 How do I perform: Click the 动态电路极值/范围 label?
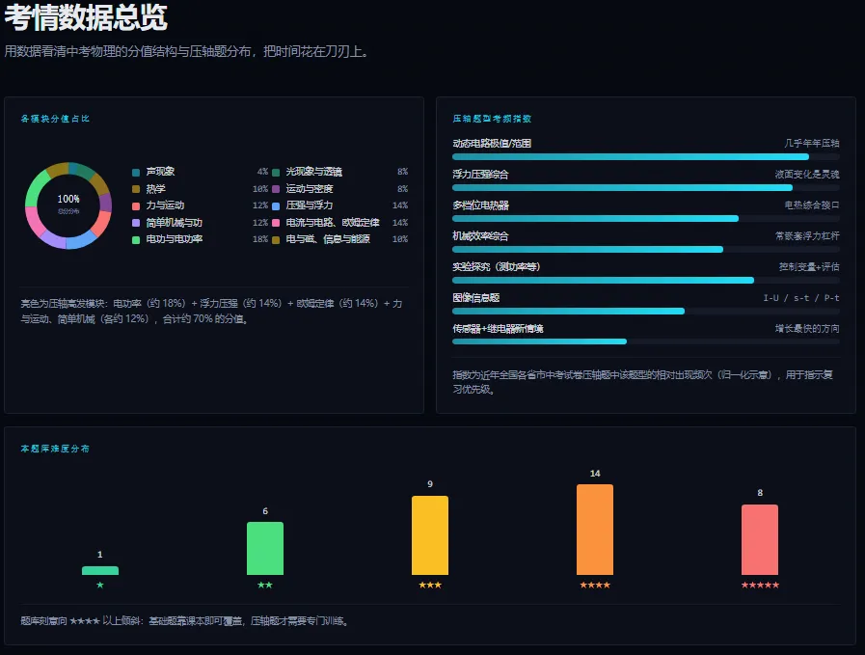(x=492, y=143)
